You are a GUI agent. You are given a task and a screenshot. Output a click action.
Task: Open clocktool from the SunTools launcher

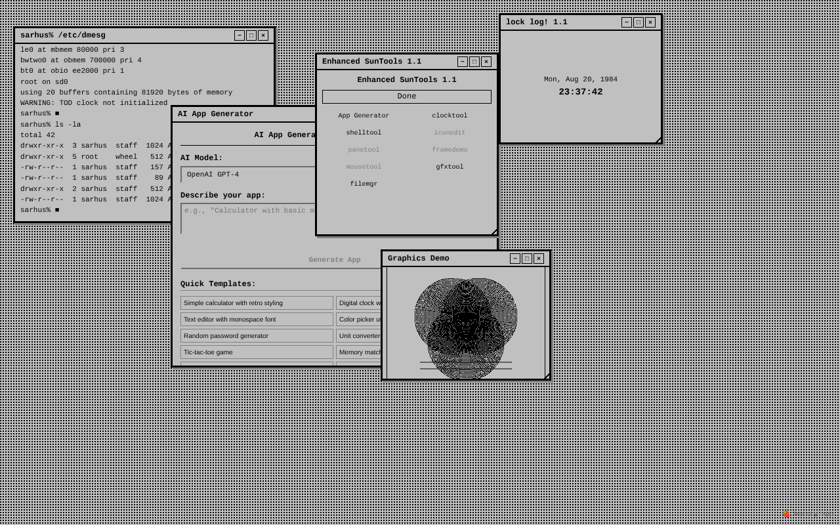click(450, 115)
